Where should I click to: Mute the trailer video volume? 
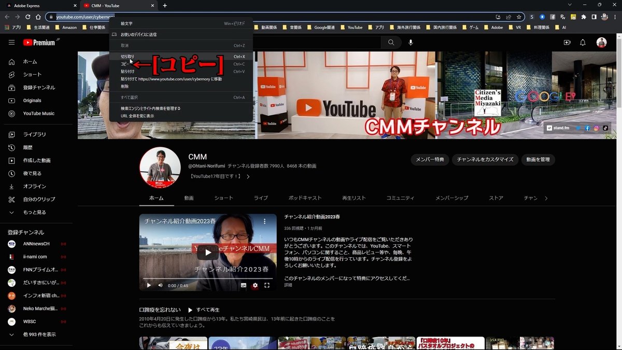[160, 285]
